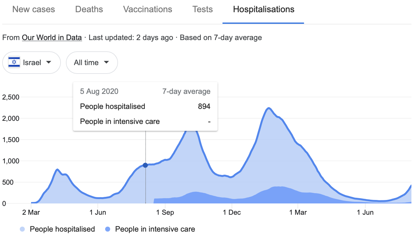The image size is (413, 241).
Task: Click the Israel flag icon
Action: (x=14, y=63)
